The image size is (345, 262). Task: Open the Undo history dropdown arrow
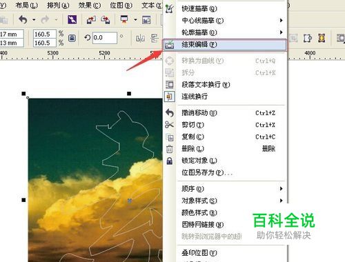click(x=34, y=20)
